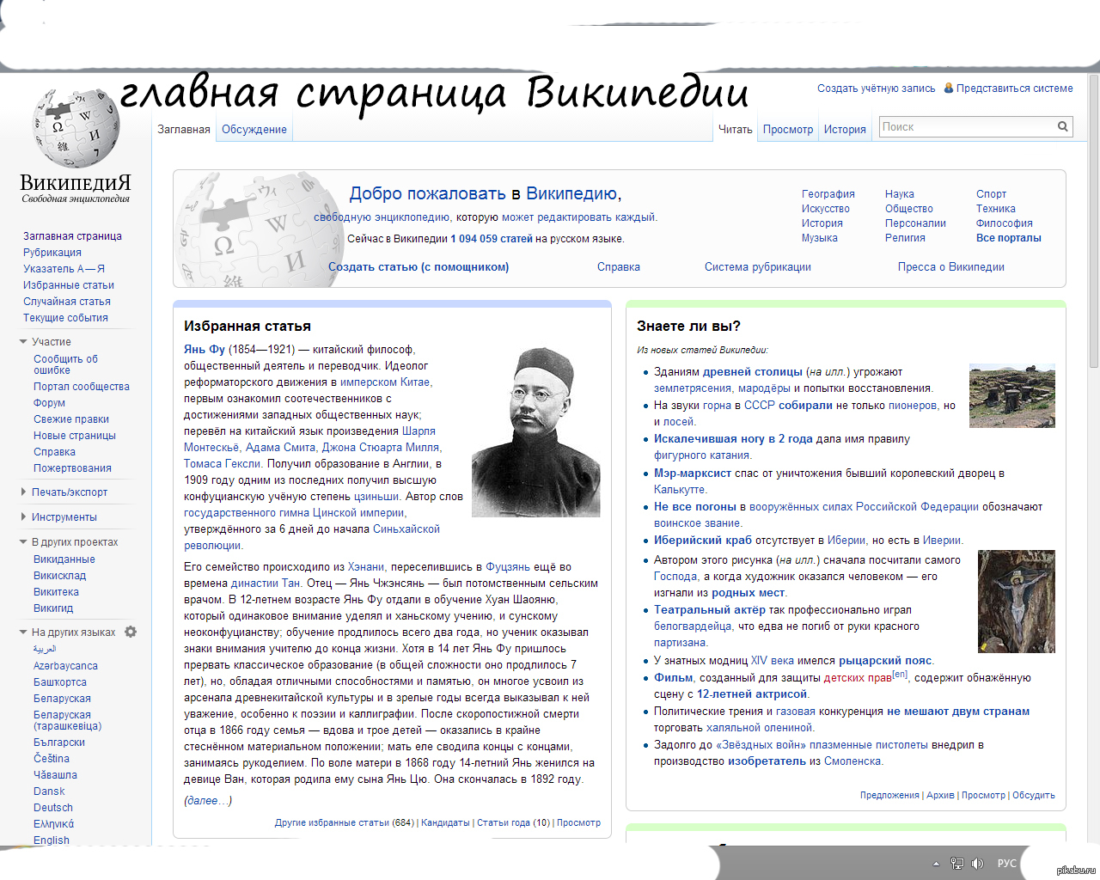Click the Wikipedia globe logo
This screenshot has height=880, width=1100.
coord(76,129)
